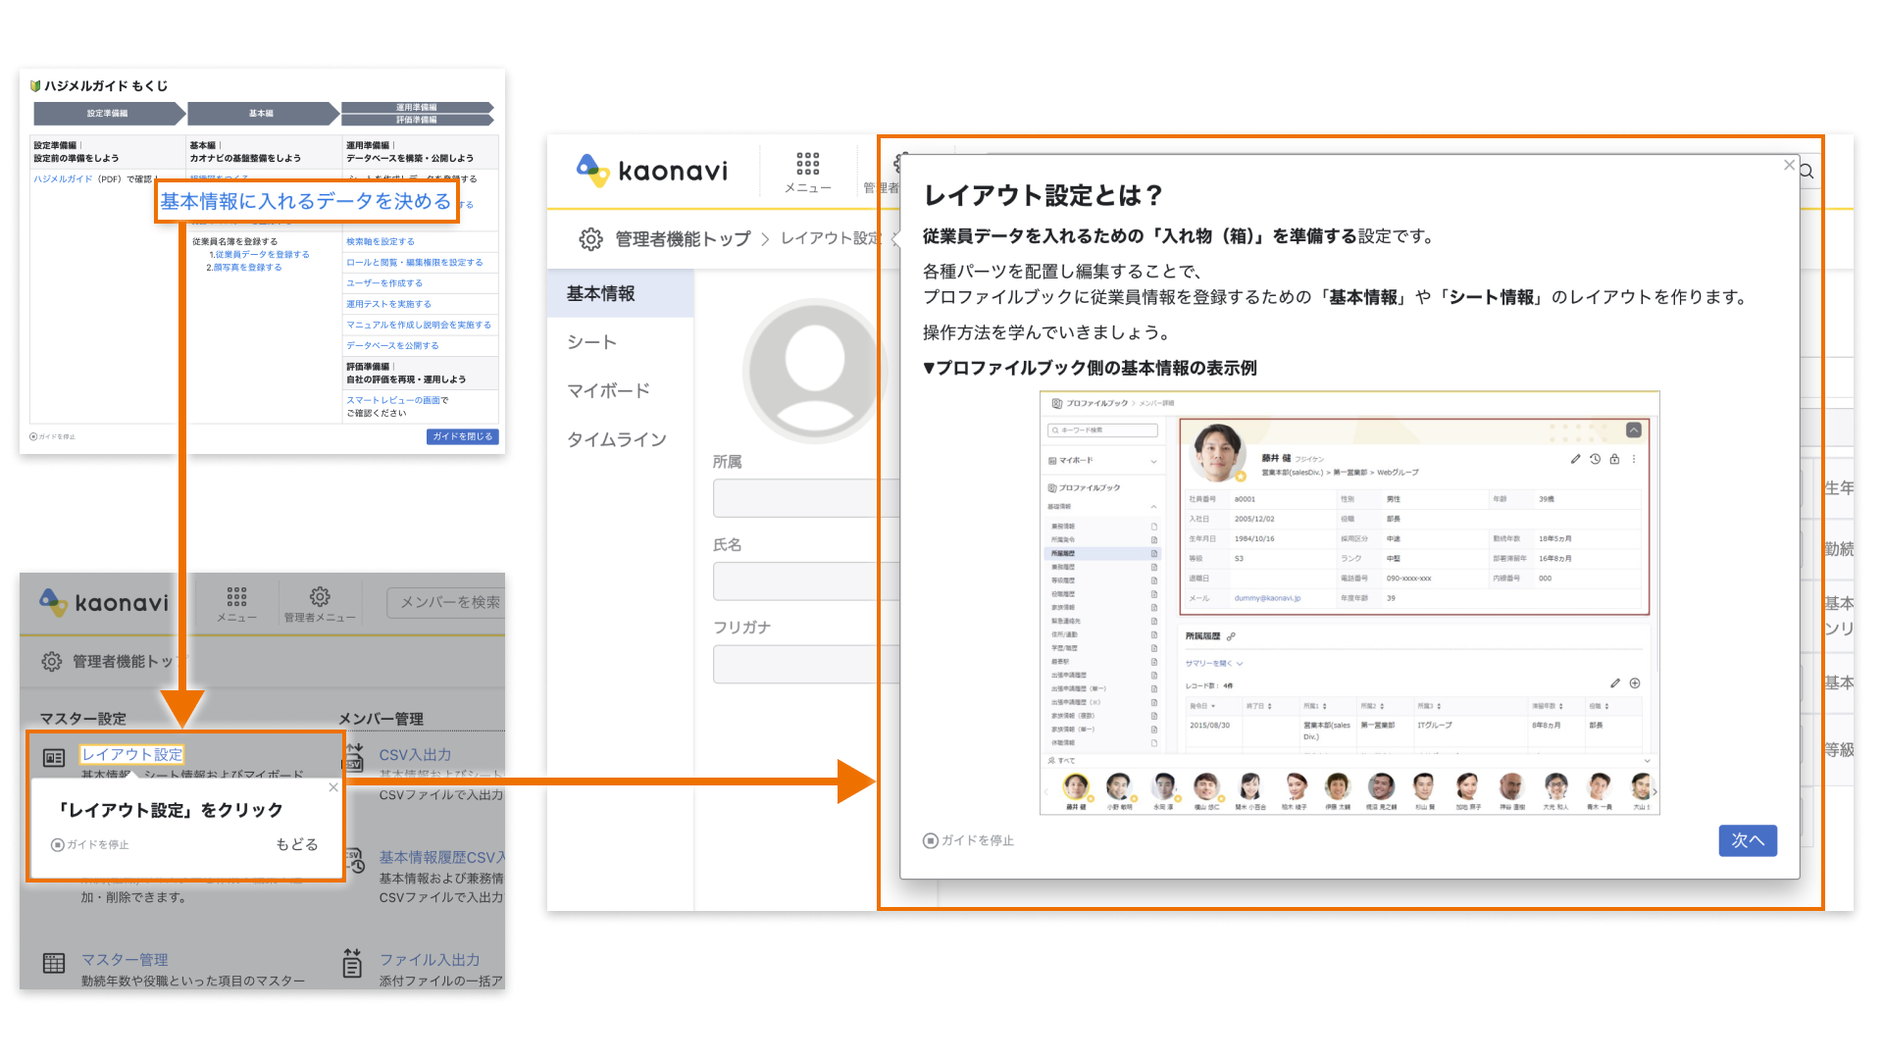Click the マイボード icon in sidebar
The height and width of the screenshot is (1059, 1883).
pyautogui.click(x=609, y=390)
